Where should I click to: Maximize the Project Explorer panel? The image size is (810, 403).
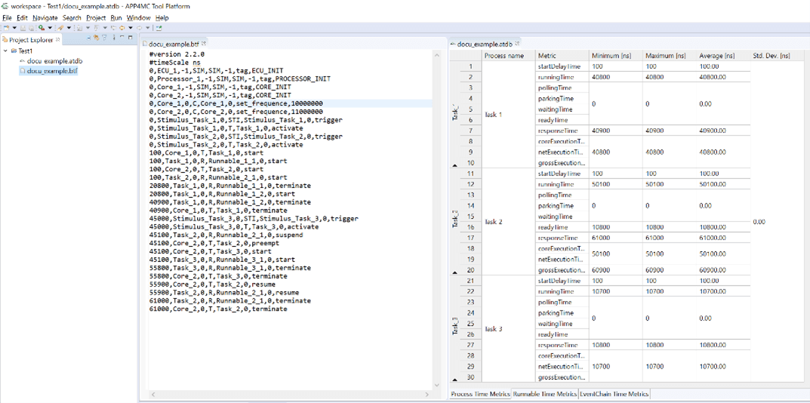pyautogui.click(x=131, y=38)
